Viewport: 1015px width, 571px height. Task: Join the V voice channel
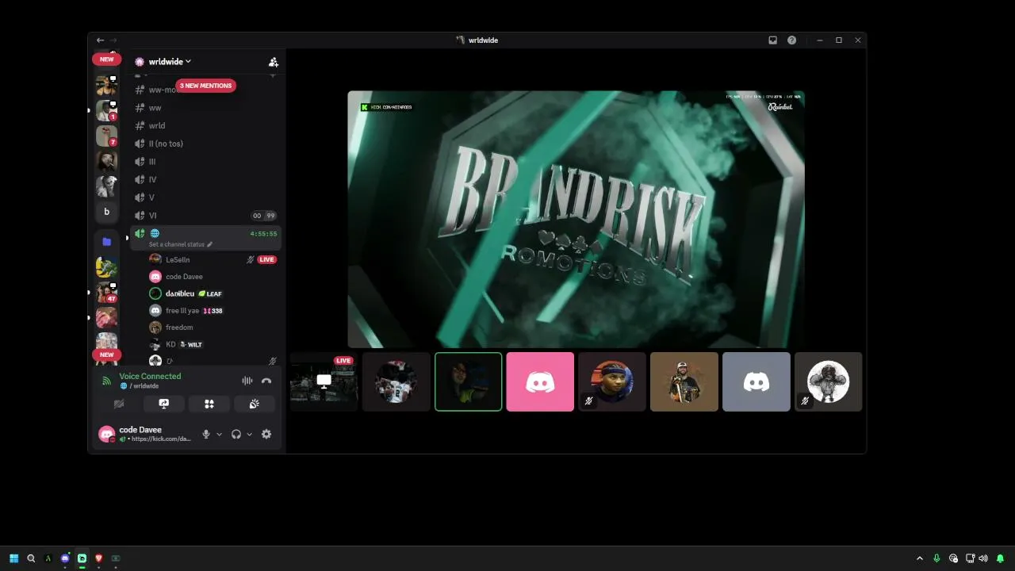[x=205, y=197]
